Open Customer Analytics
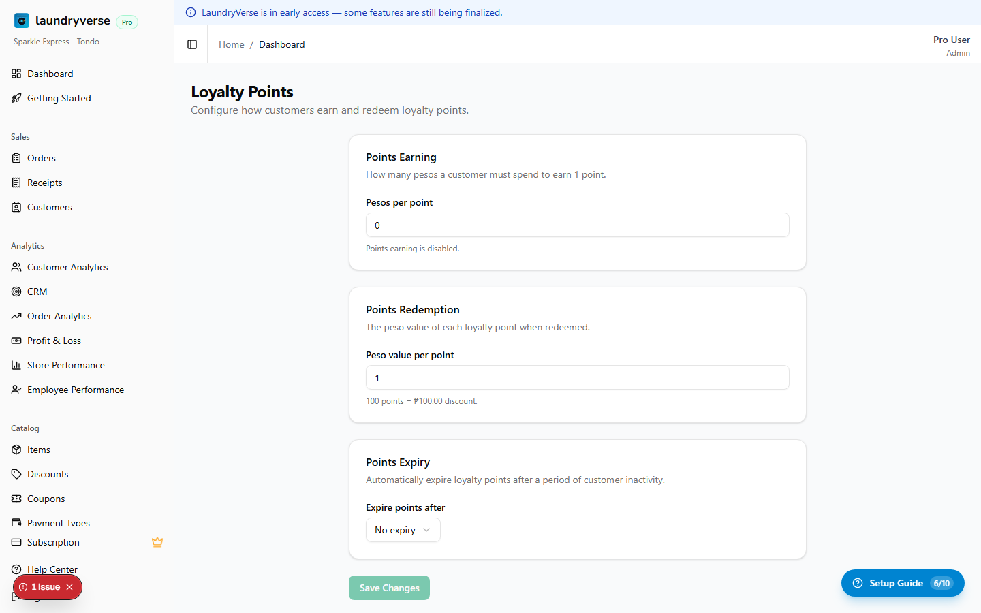 pos(87,267)
